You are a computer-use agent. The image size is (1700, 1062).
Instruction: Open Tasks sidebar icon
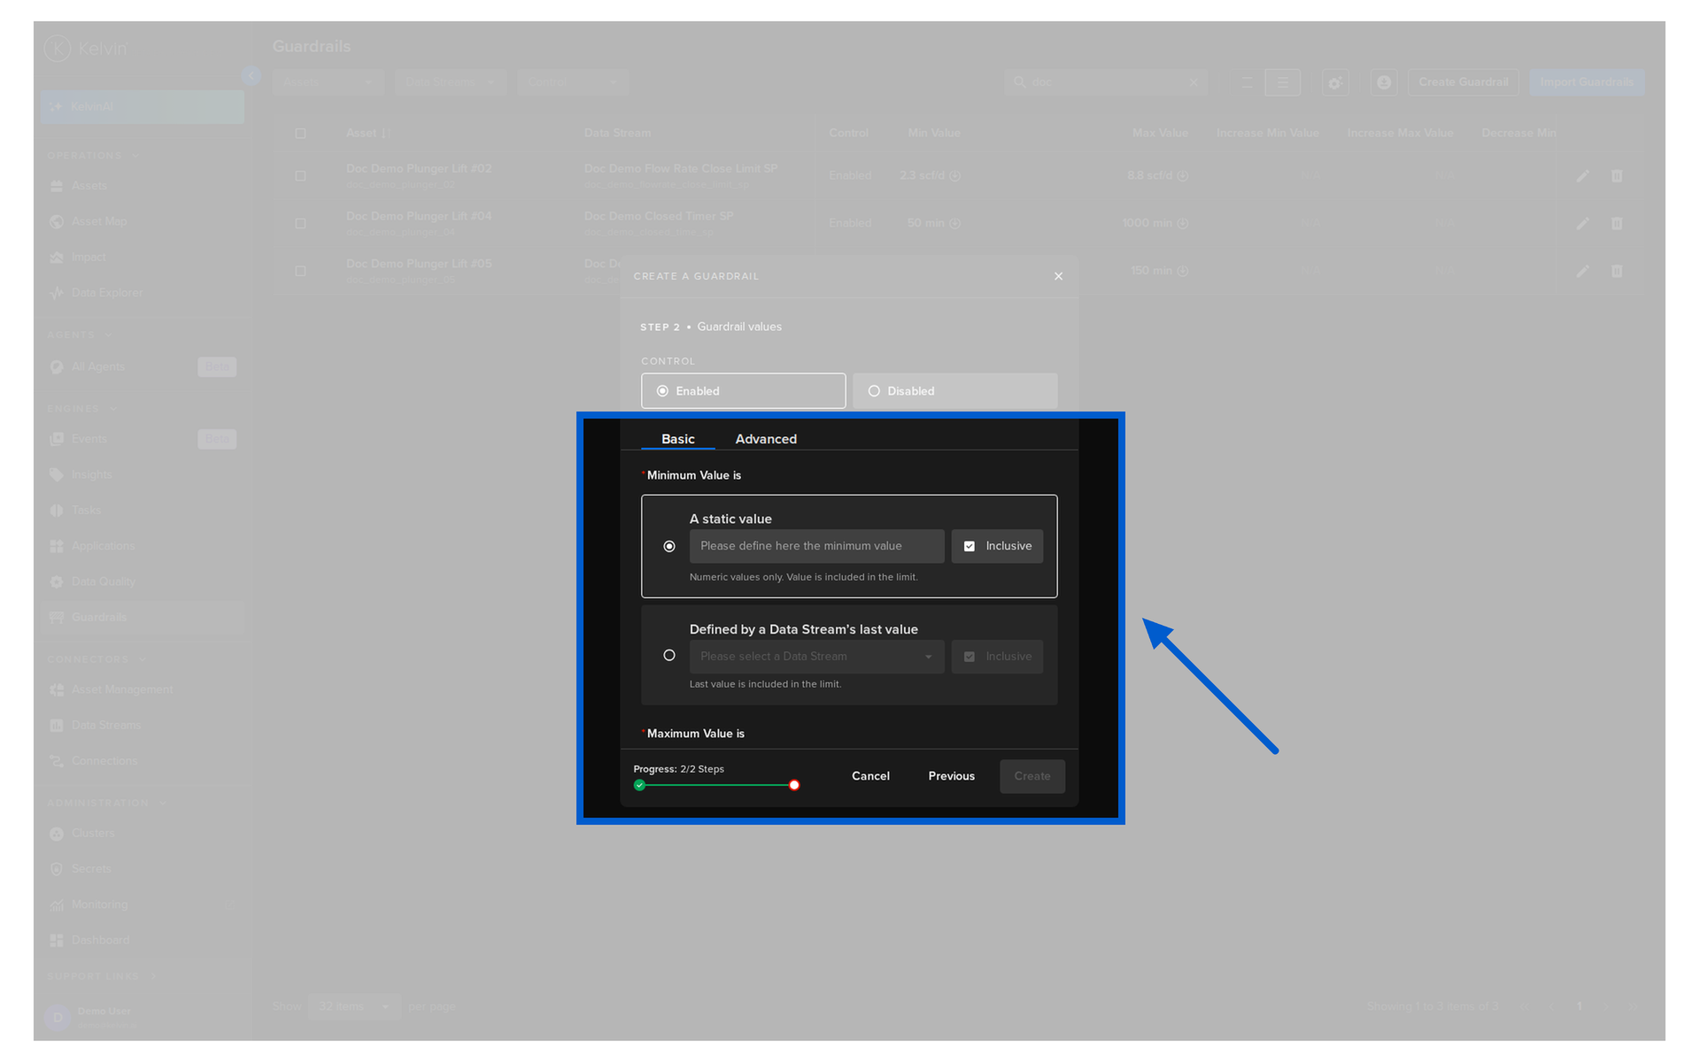coord(57,510)
